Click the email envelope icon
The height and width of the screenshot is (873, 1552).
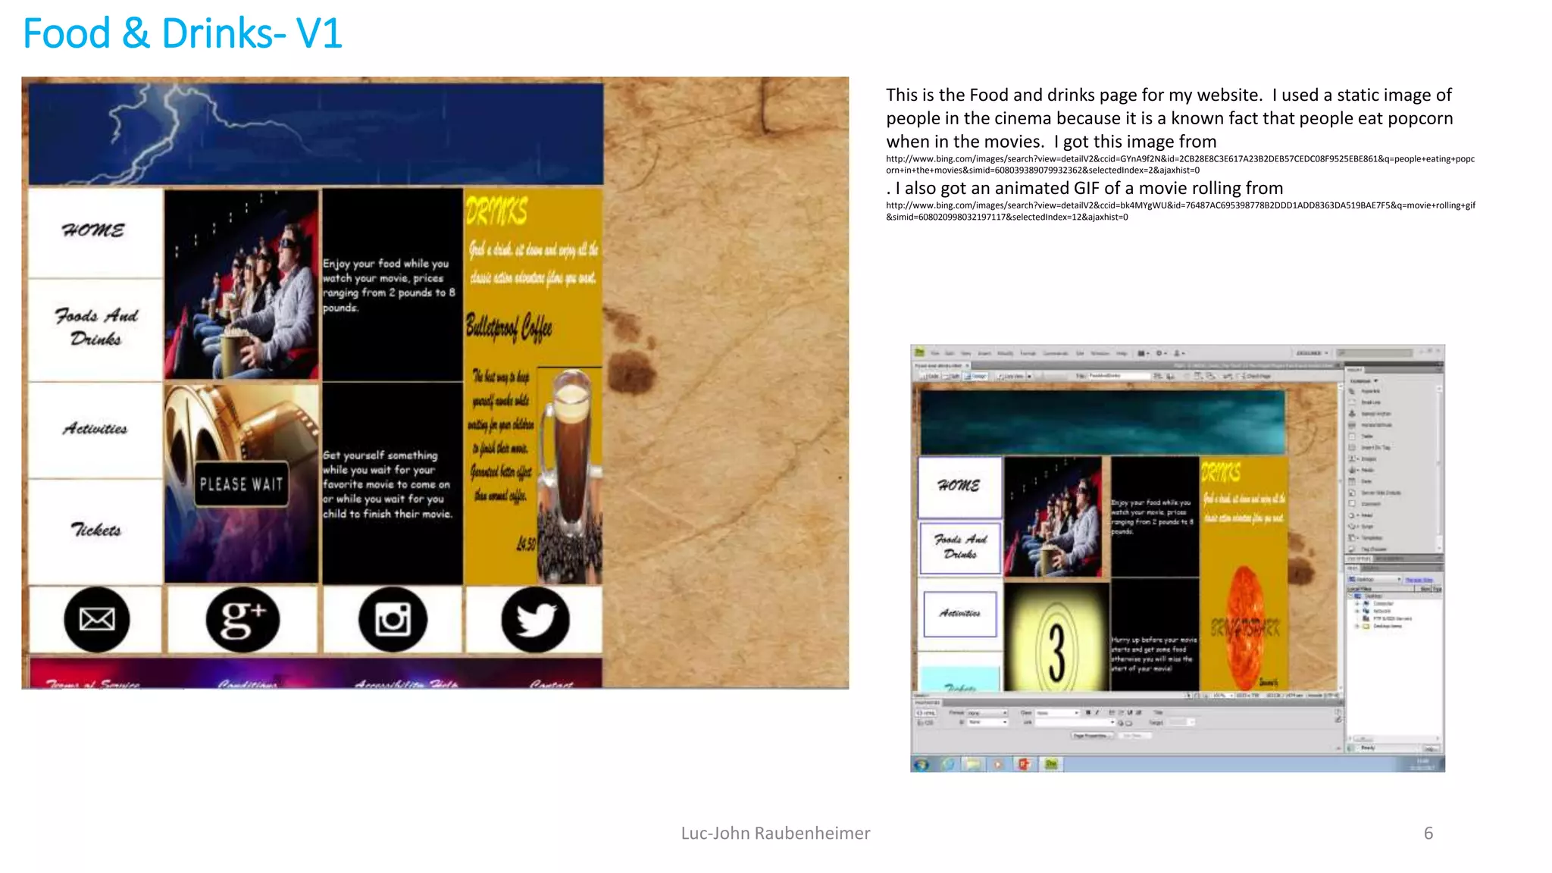(96, 619)
